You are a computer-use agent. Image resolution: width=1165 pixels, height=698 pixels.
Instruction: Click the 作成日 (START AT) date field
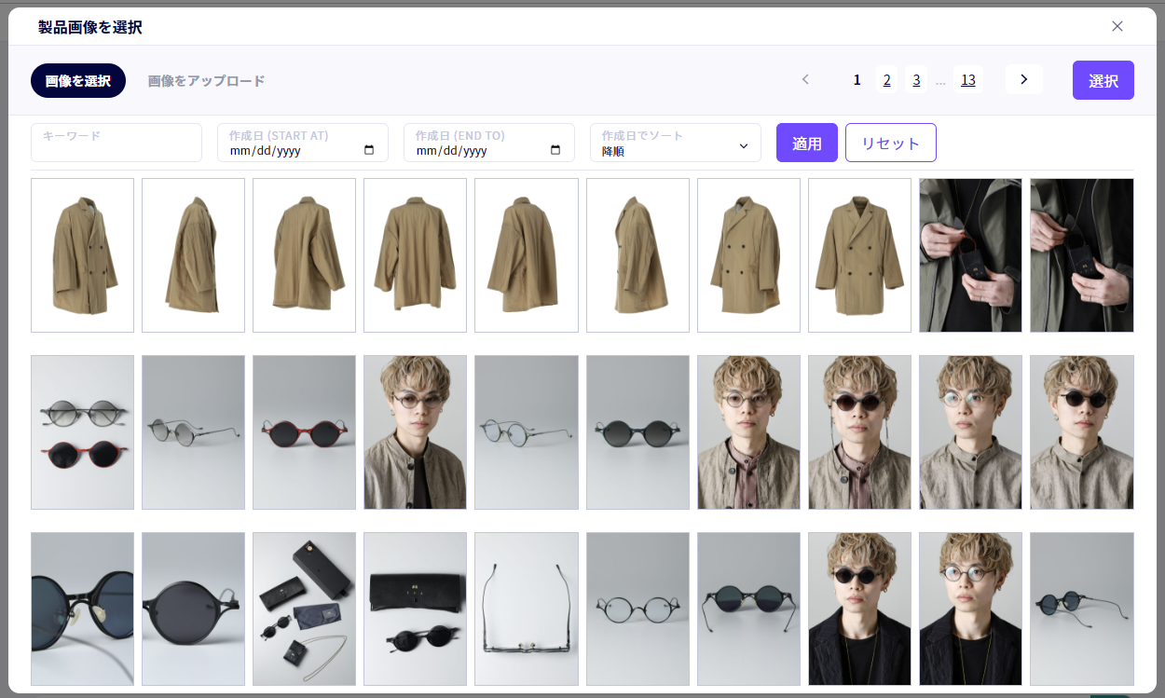click(x=303, y=143)
